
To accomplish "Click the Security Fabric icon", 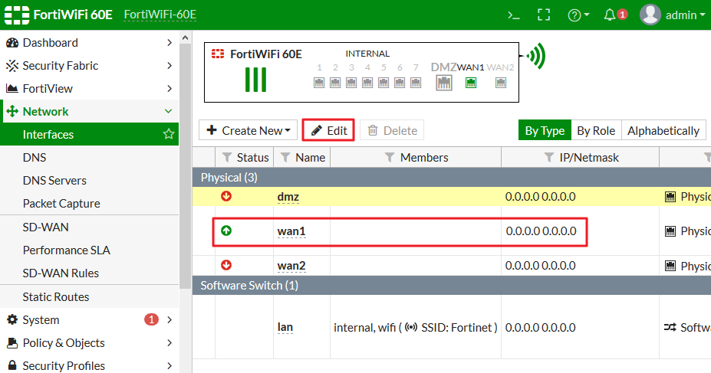I will pos(12,66).
